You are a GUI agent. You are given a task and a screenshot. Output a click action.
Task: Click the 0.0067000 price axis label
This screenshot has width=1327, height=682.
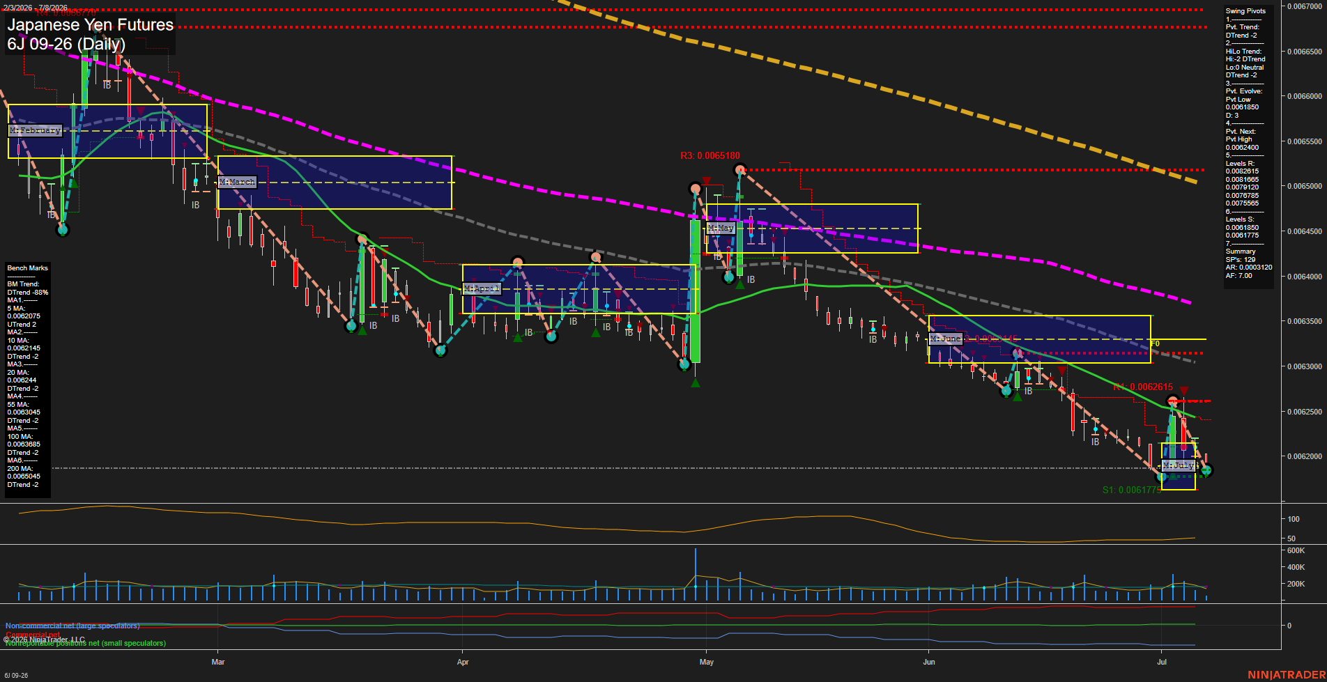(1304, 6)
